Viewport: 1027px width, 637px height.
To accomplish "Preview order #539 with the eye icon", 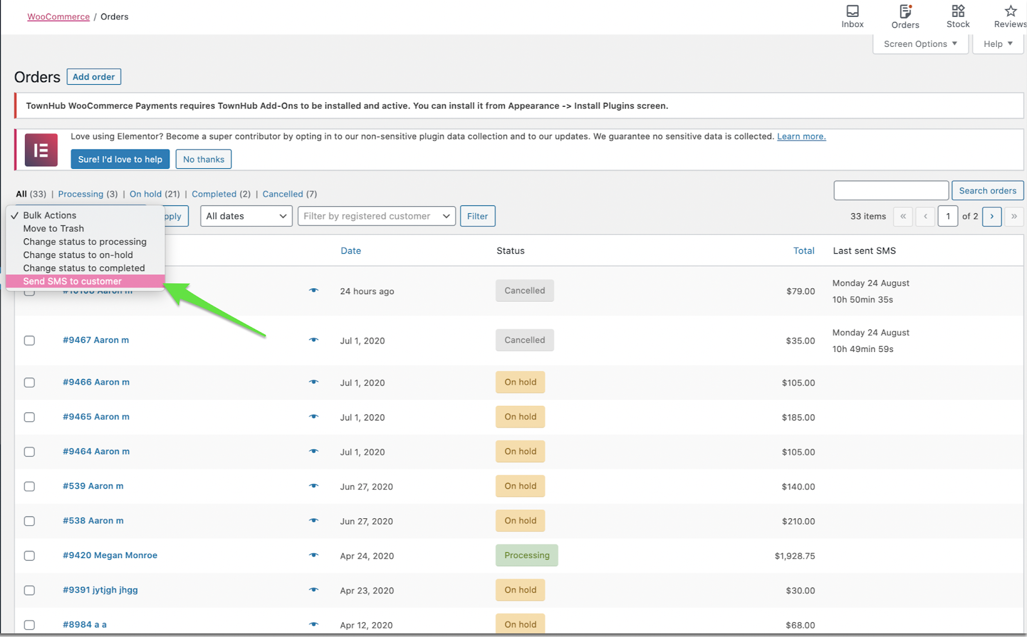I will [x=314, y=486].
